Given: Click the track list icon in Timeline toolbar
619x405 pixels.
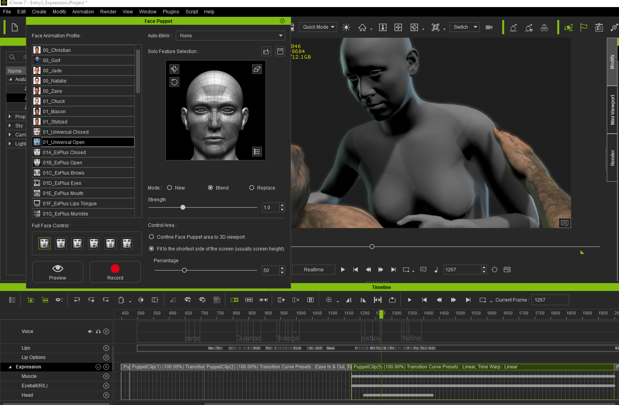Looking at the screenshot, I should (x=12, y=300).
